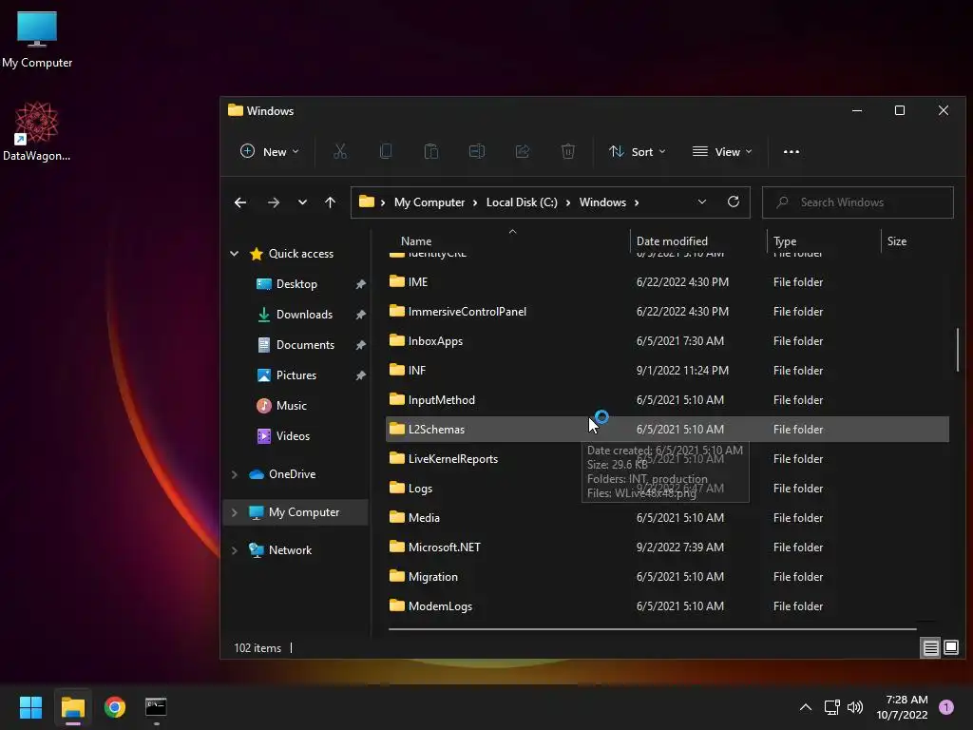Switch to large thumbnails view icon in status bar
Viewport: 973px width, 730px height.
tap(950, 648)
